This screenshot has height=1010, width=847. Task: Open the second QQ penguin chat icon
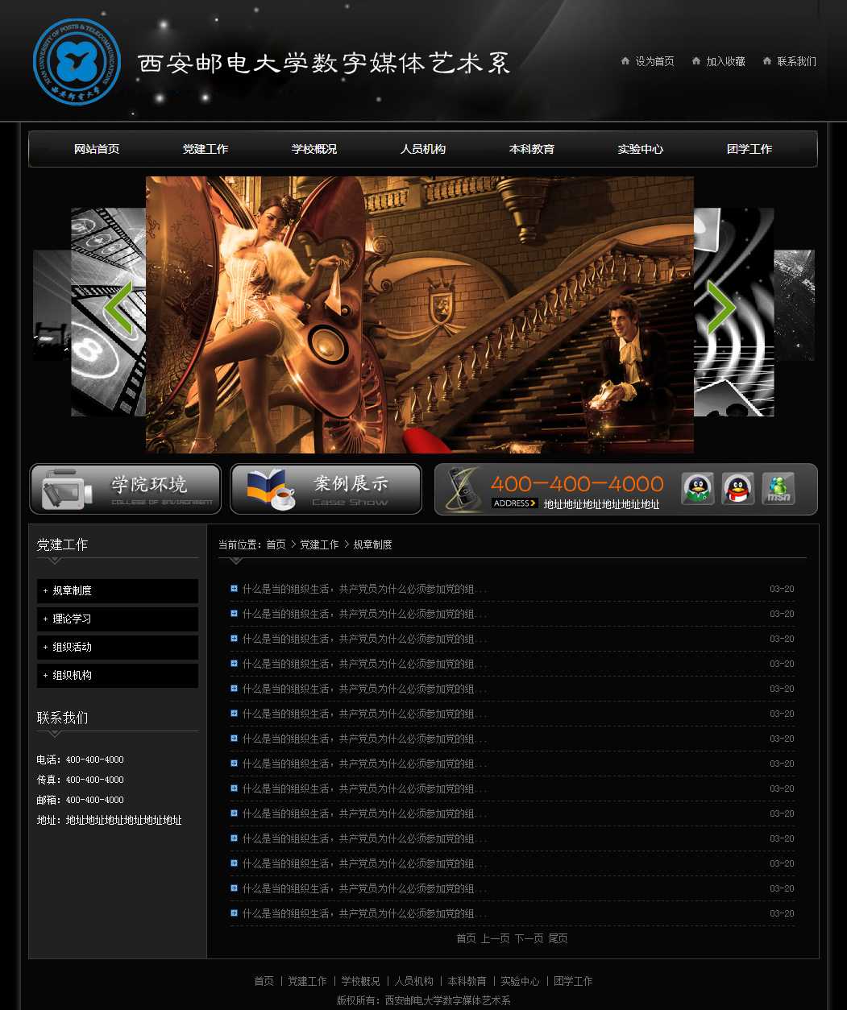pos(737,489)
